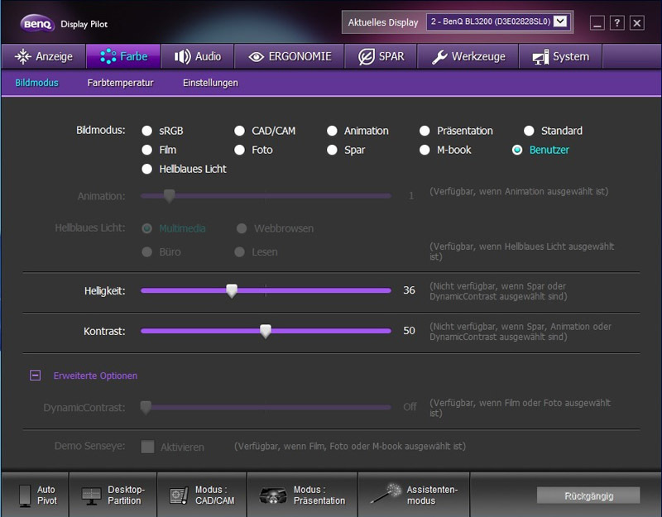Select the CAD/CAM picture mode
This screenshot has width=662, height=517.
coord(239,131)
